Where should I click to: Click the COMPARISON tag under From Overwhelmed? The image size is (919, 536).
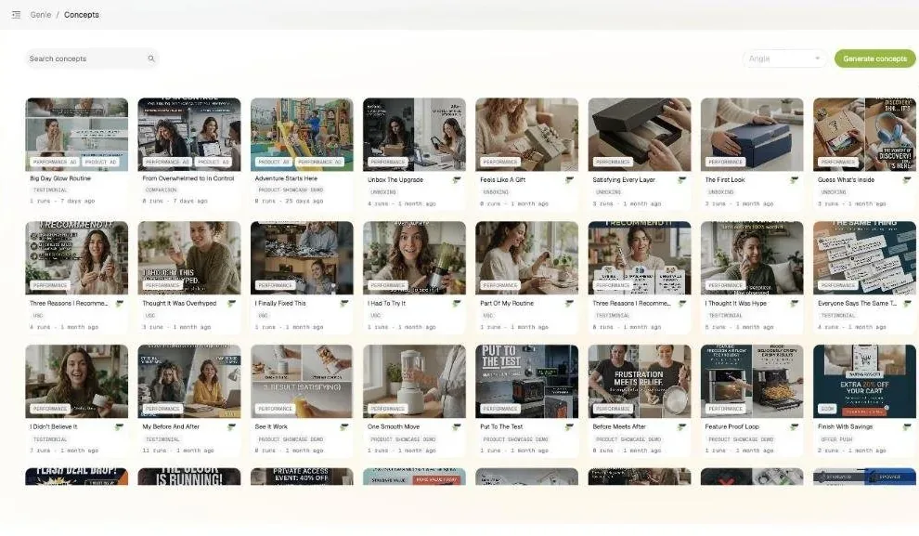pos(162,190)
